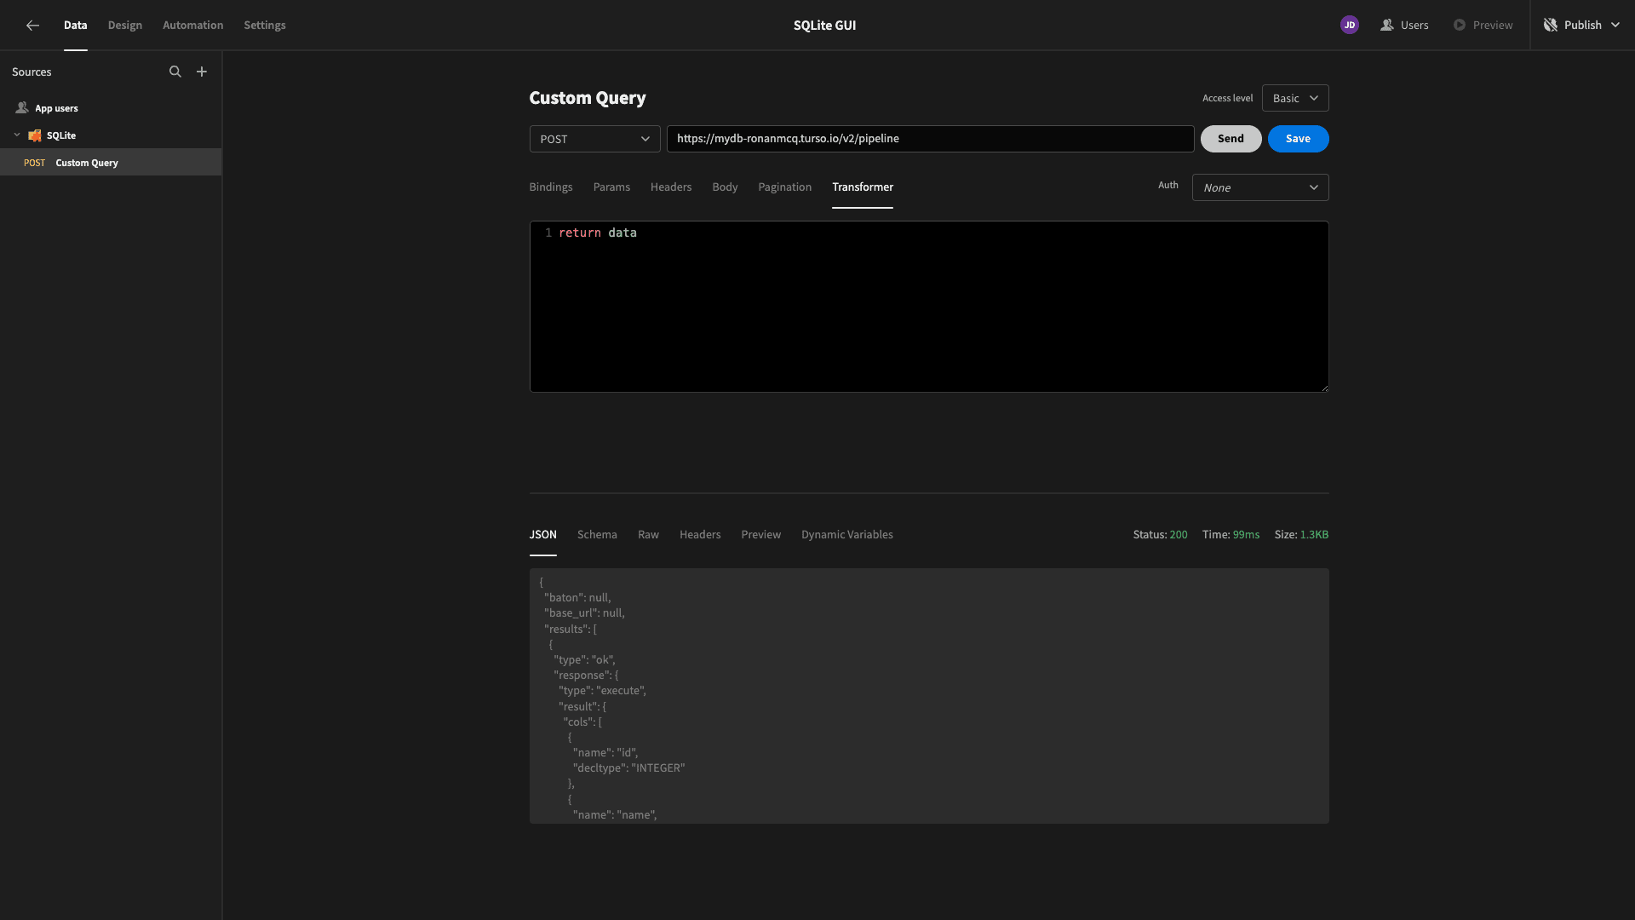Add a new source with plus icon
The width and height of the screenshot is (1635, 920).
[x=202, y=72]
